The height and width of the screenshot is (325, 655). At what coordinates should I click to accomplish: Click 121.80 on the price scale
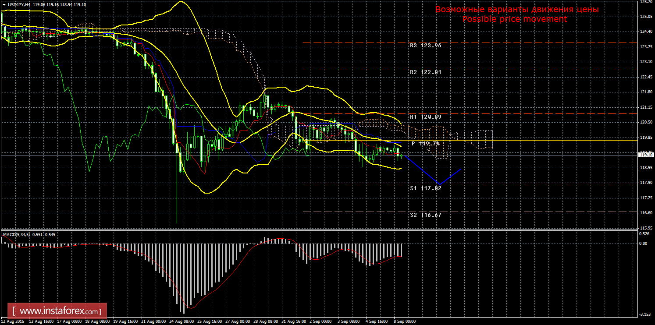[x=646, y=92]
